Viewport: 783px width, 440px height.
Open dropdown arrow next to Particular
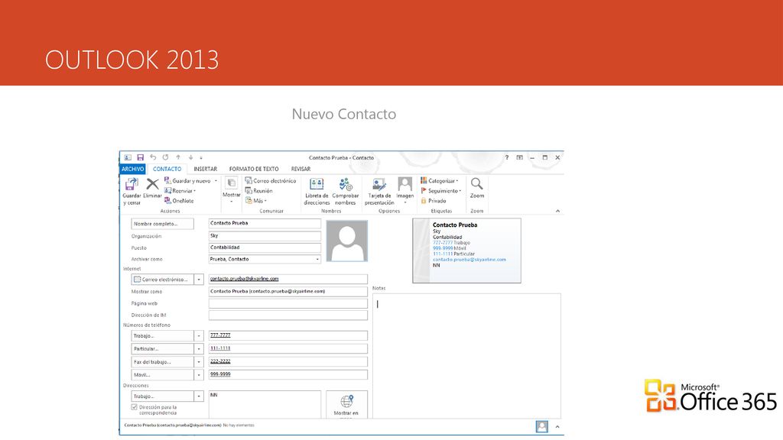199,348
